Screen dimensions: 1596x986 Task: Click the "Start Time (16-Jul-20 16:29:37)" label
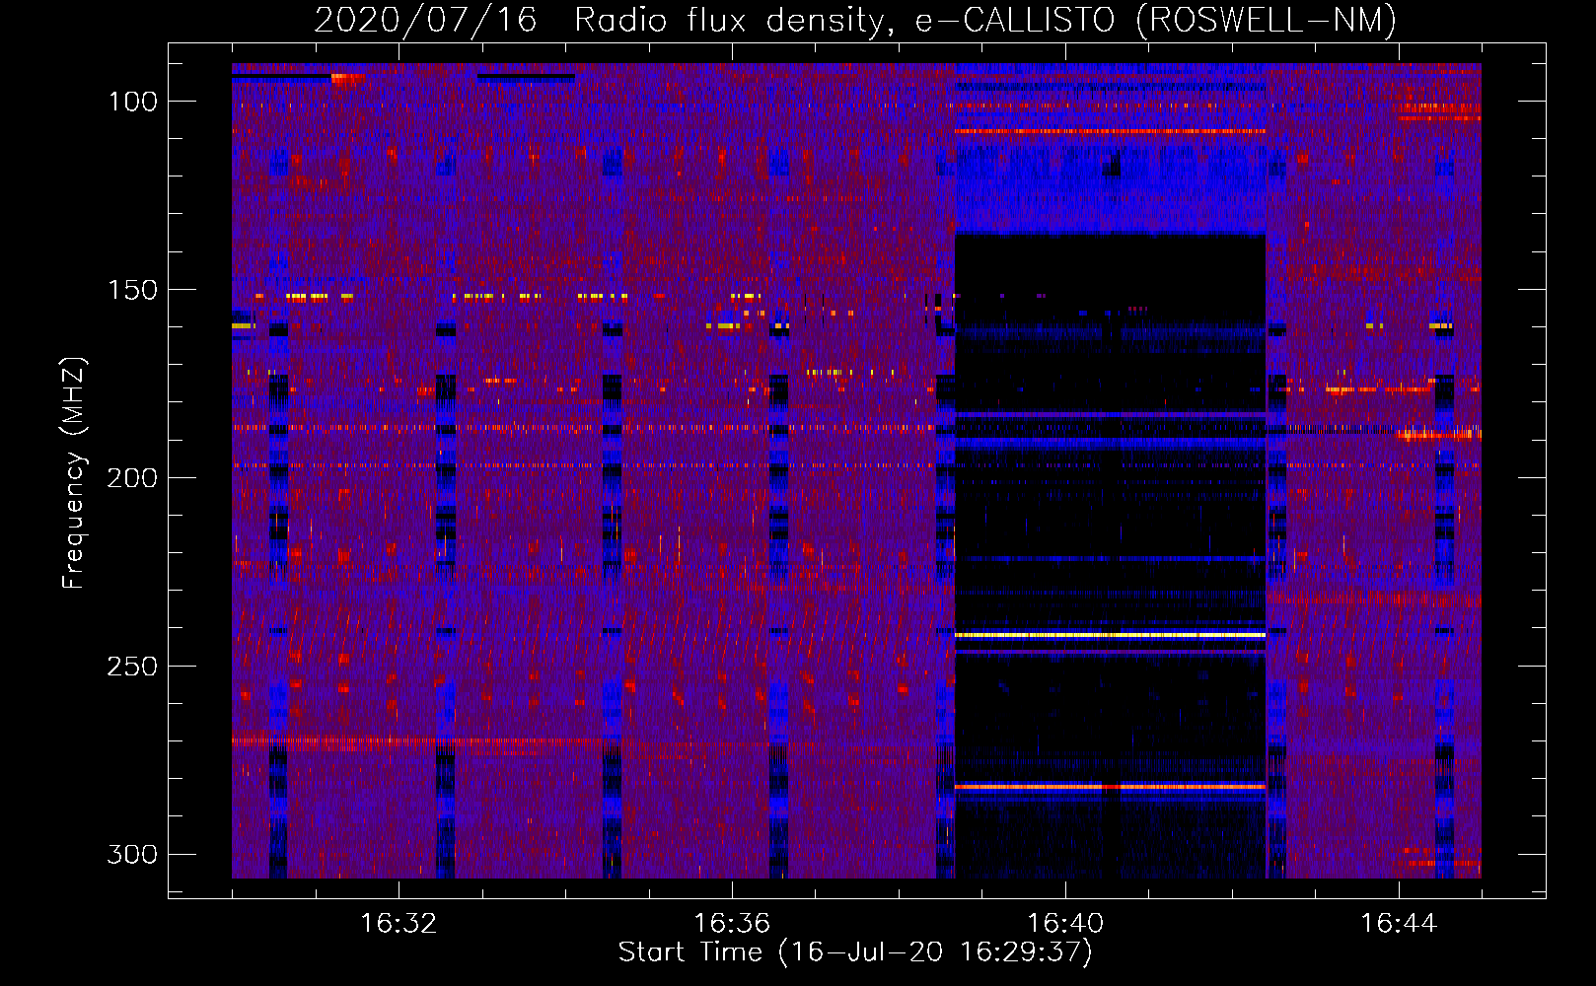pyautogui.click(x=855, y=952)
